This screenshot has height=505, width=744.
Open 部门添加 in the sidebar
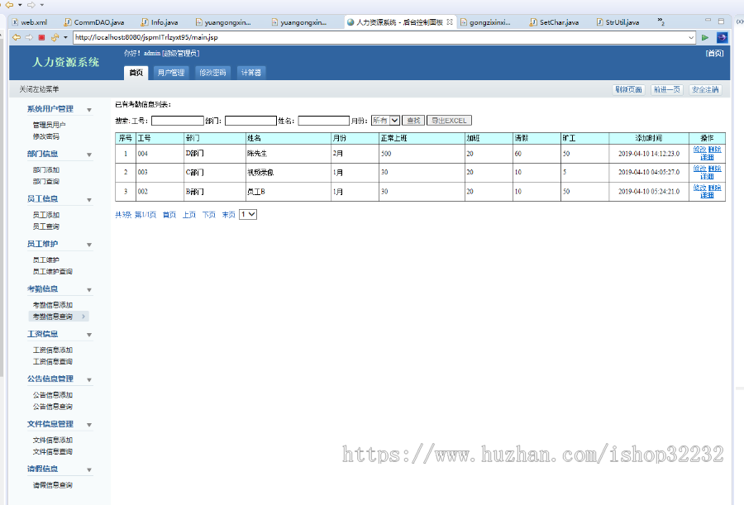(x=46, y=170)
